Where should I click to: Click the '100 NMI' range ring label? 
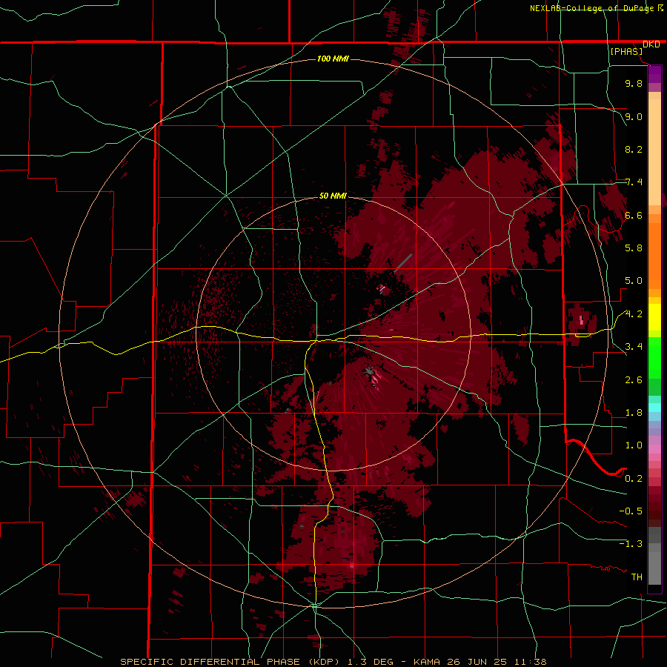(333, 59)
